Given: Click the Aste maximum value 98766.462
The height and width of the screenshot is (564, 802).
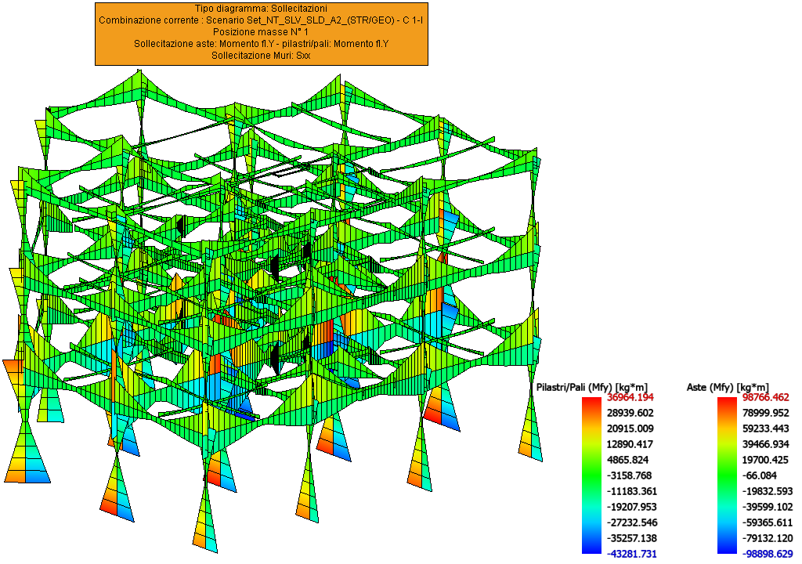Looking at the screenshot, I should pyautogui.click(x=766, y=398).
